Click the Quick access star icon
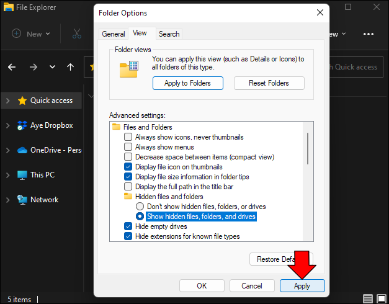Viewport: 389px width, 304px height. tap(22, 101)
